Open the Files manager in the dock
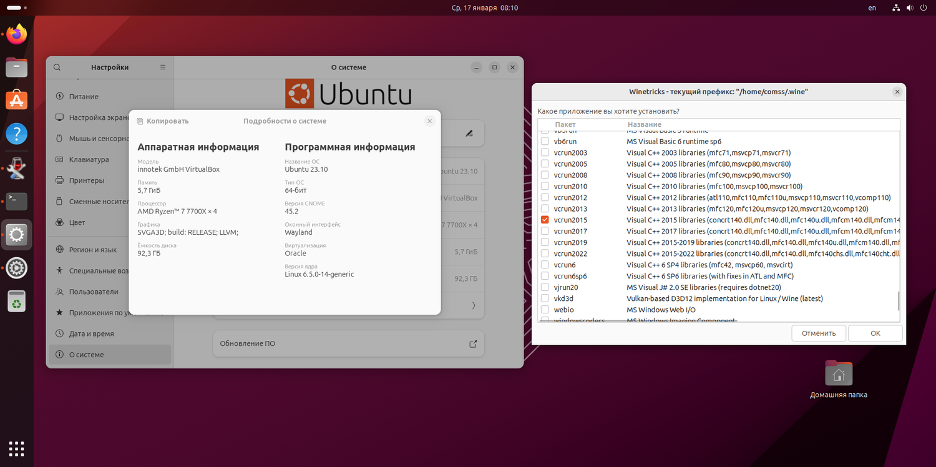Screen dimensions: 936x467 tap(17, 67)
